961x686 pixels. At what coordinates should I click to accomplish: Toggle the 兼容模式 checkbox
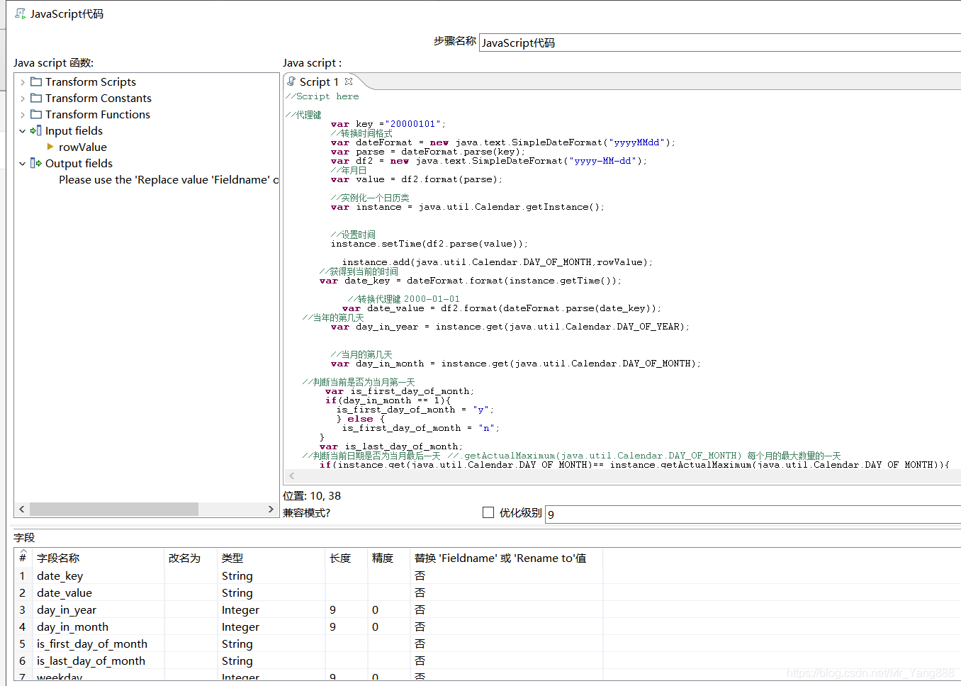488,512
